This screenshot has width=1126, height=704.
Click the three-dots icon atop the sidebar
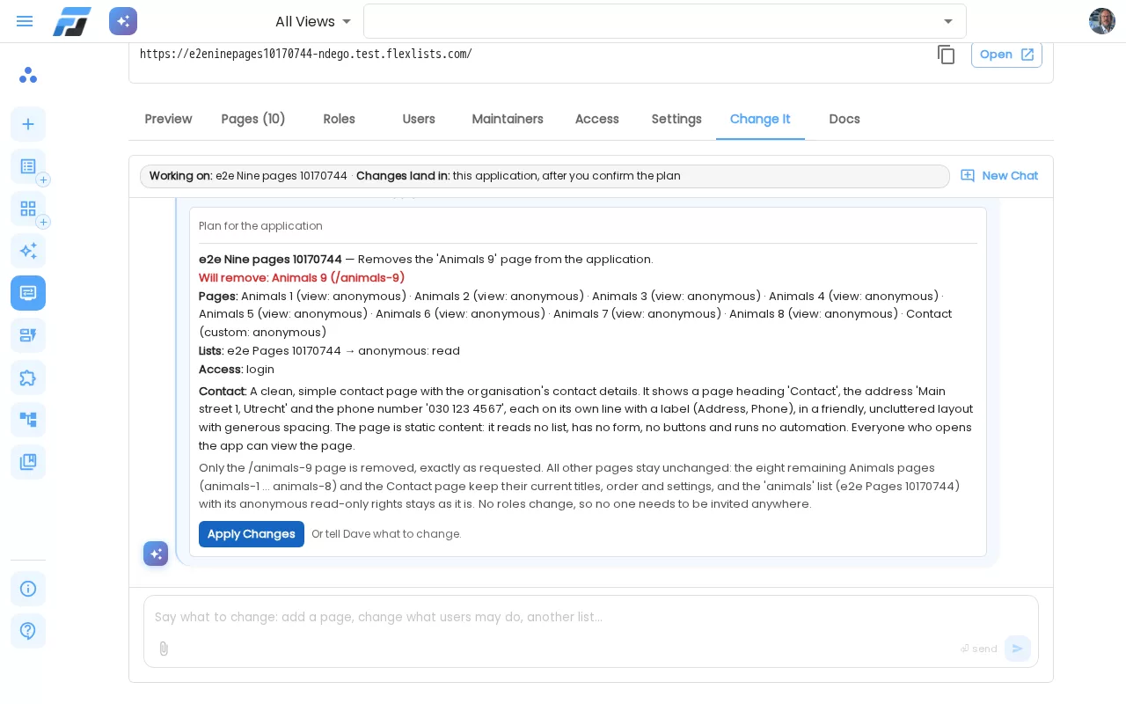[x=28, y=75]
